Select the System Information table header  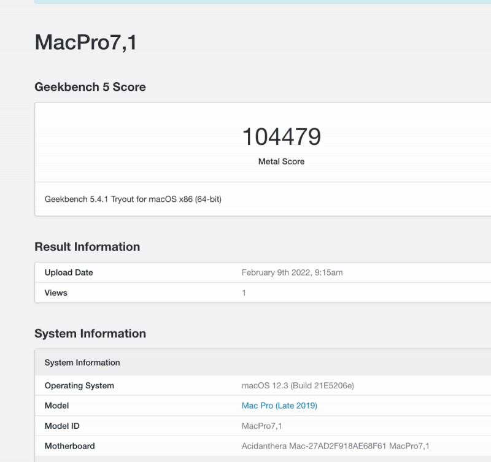(x=82, y=363)
